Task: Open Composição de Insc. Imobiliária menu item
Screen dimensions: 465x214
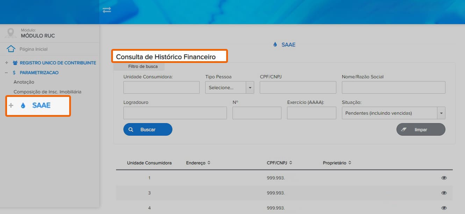Action: click(48, 92)
